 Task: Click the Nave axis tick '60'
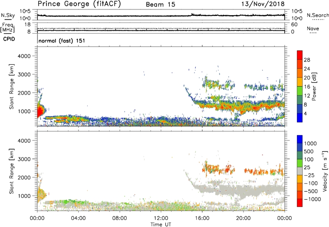294,25
